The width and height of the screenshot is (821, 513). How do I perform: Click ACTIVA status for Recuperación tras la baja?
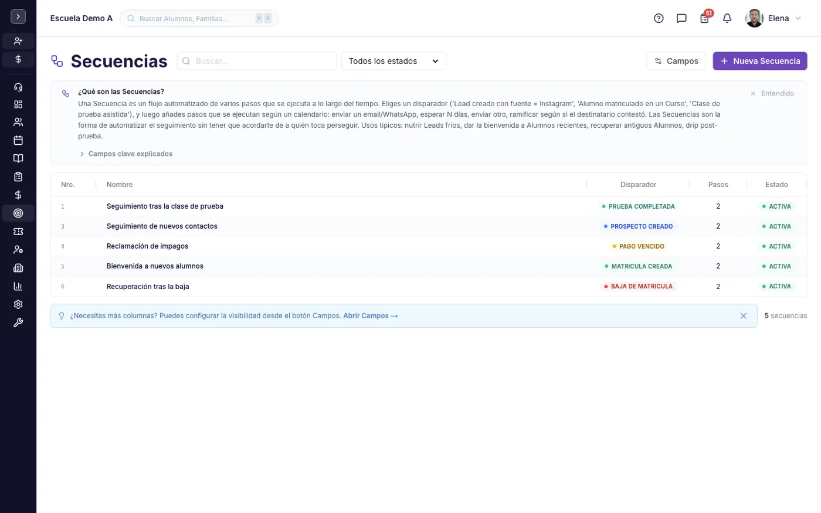[x=776, y=286]
